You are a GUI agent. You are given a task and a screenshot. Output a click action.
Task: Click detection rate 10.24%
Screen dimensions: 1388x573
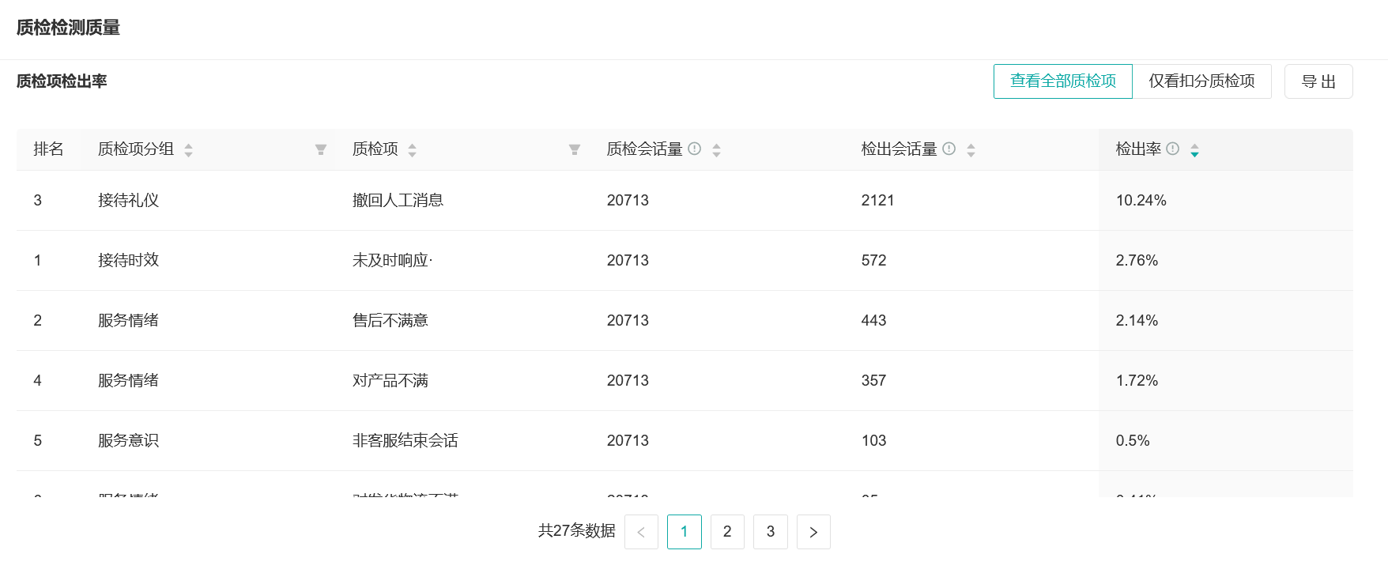pyautogui.click(x=1141, y=201)
